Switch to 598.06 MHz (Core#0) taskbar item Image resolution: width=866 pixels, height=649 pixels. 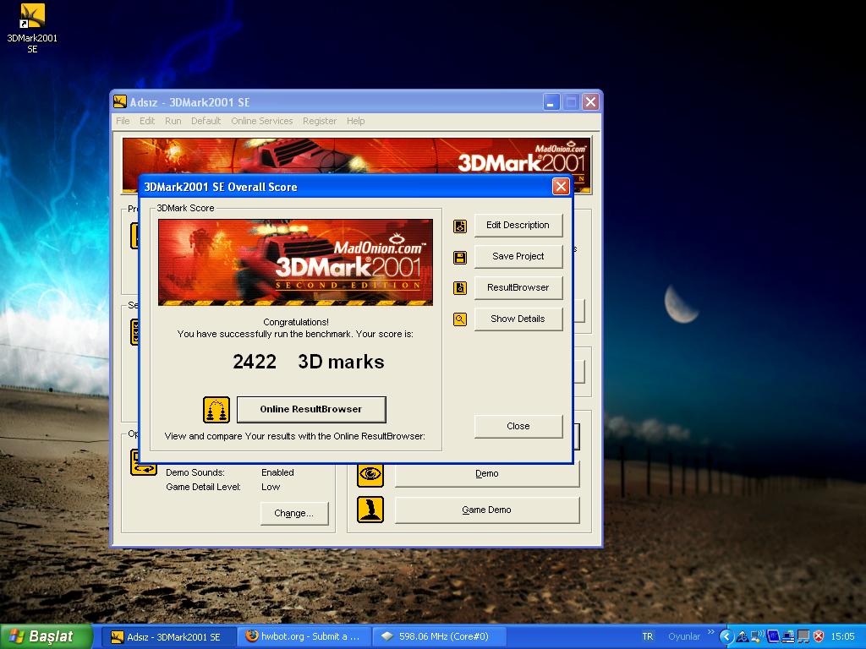point(439,637)
